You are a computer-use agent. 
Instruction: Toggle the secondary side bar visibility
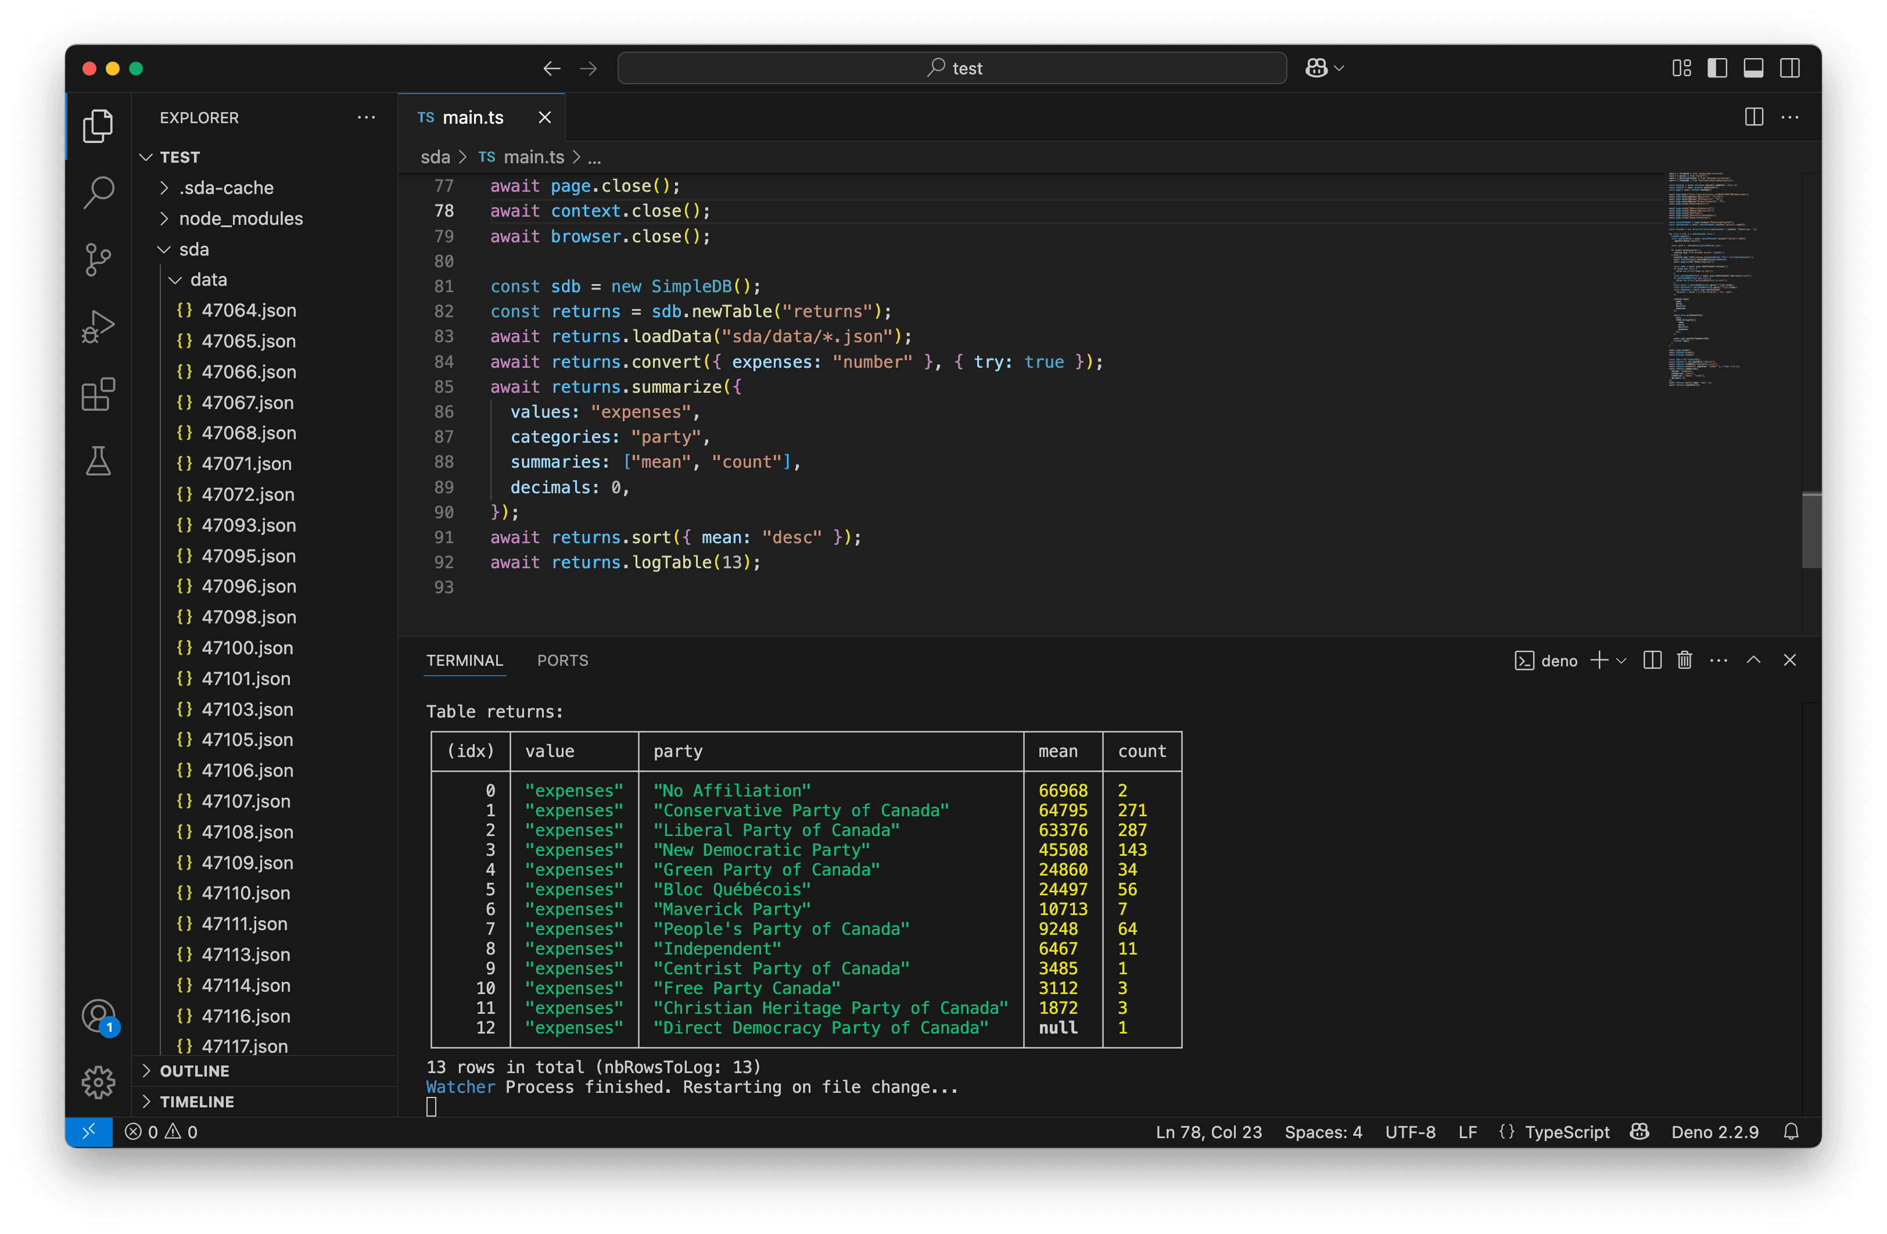click(x=1789, y=68)
